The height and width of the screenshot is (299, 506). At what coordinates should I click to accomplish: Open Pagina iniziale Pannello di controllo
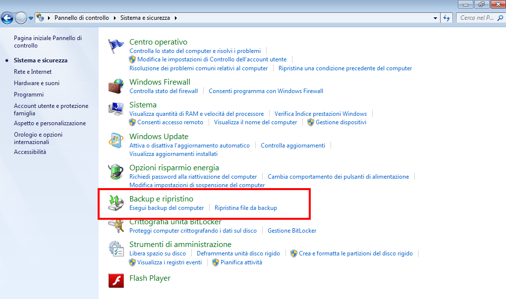point(48,42)
